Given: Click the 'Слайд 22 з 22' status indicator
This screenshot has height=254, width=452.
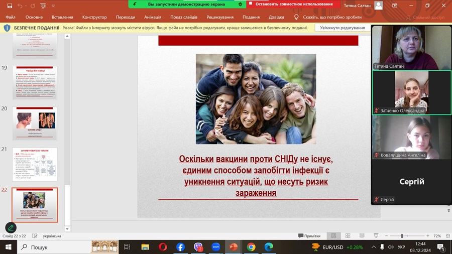Looking at the screenshot, I should click(14, 236).
